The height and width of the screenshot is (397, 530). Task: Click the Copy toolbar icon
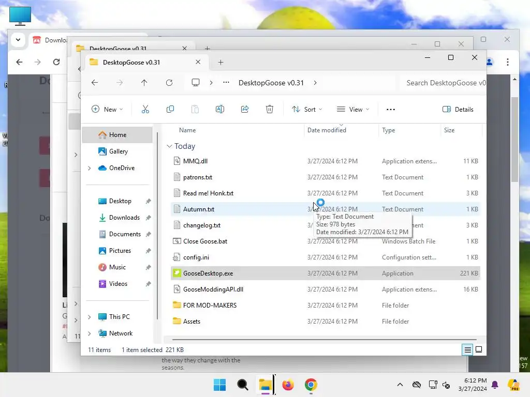pos(170,110)
